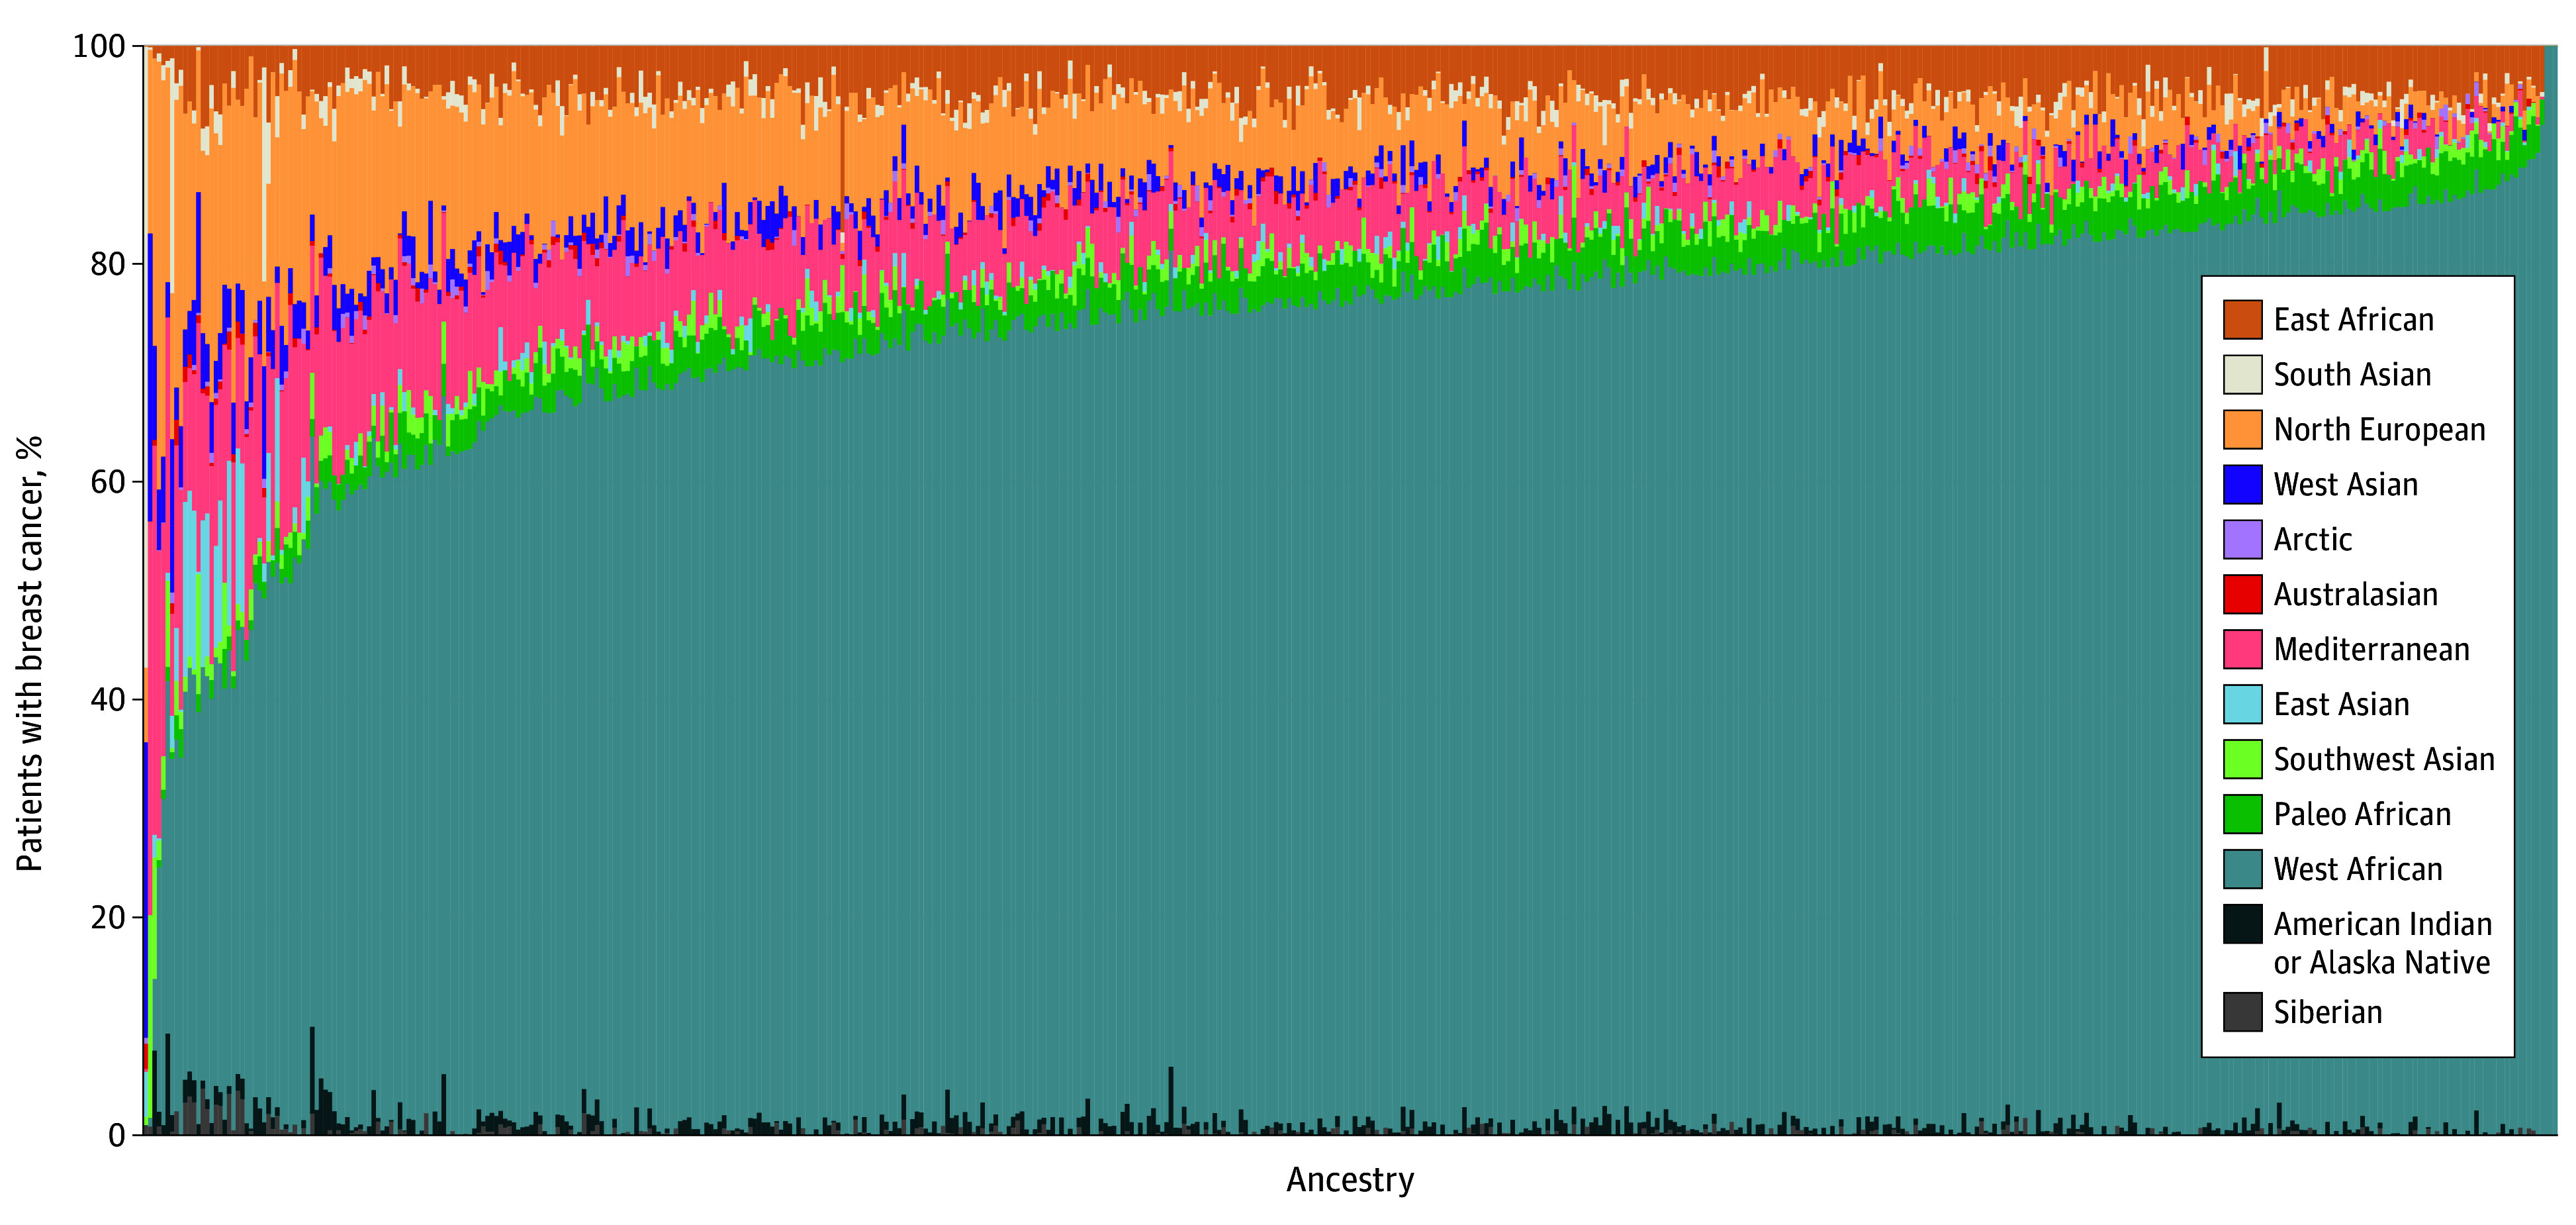The image size is (2576, 1225).
Task: Select the East Asian cyan swatch
Action: pos(2242,705)
